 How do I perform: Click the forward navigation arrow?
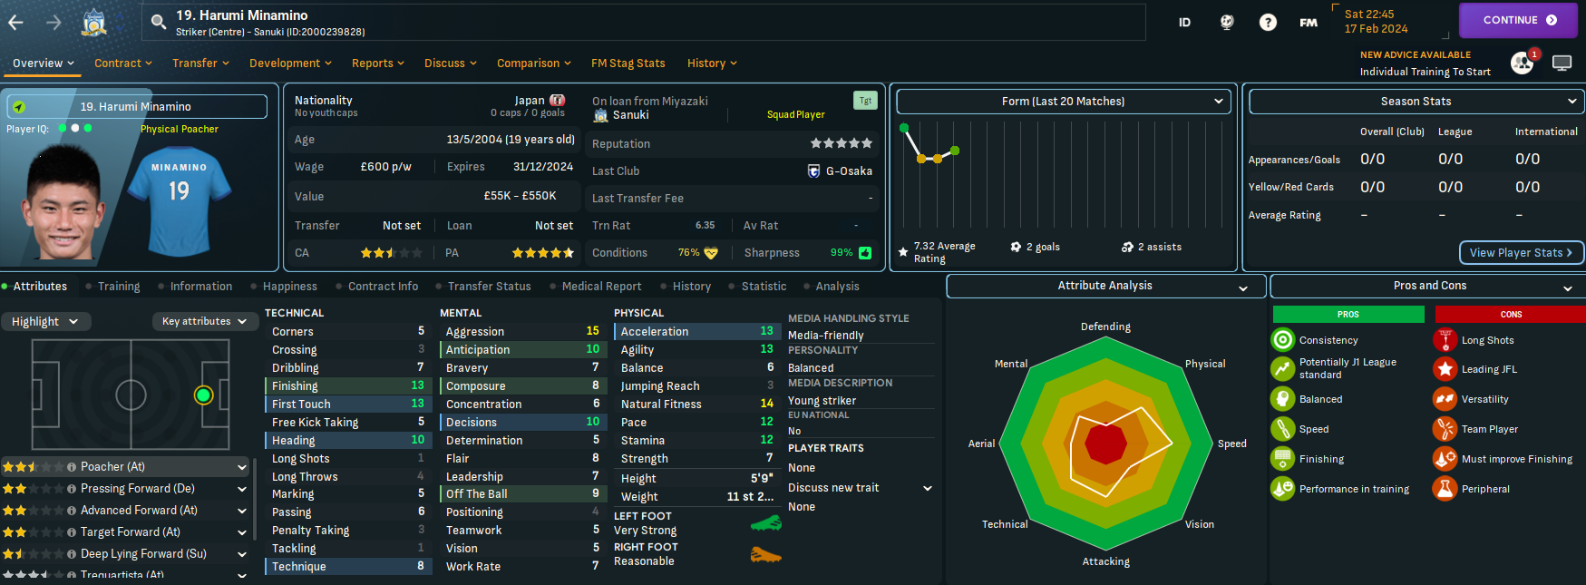54,23
